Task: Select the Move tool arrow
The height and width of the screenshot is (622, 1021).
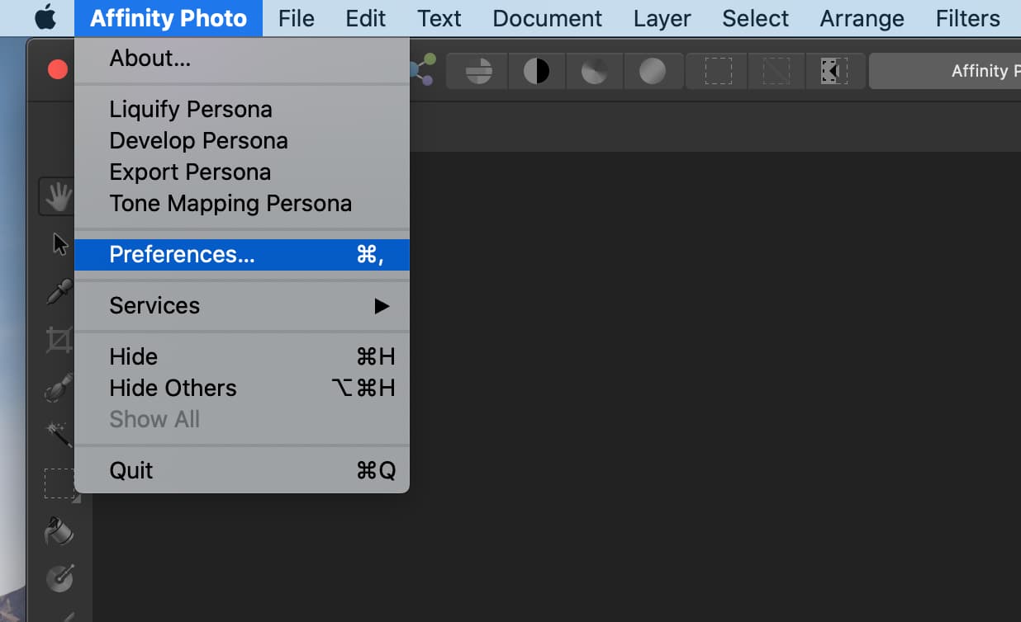Action: point(58,243)
